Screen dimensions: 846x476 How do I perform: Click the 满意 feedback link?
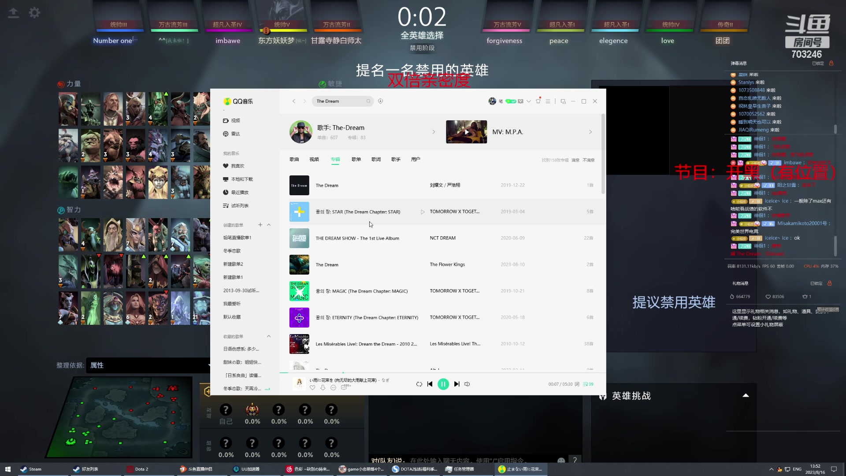click(575, 160)
